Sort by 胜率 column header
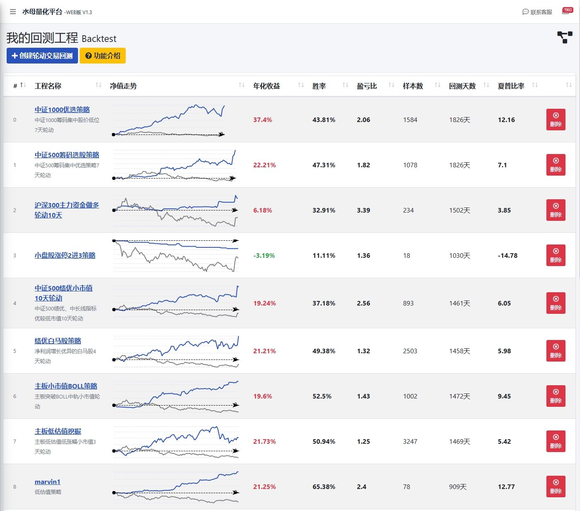This screenshot has width=580, height=511. [x=319, y=86]
